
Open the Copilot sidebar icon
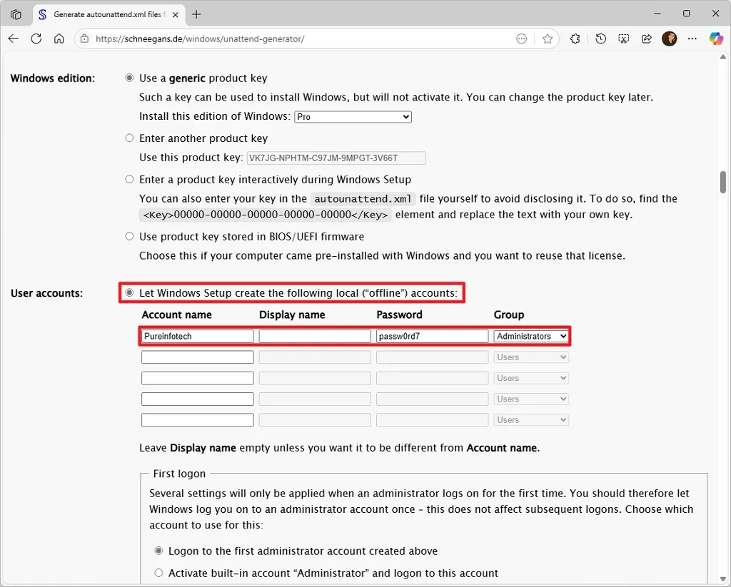(x=717, y=39)
